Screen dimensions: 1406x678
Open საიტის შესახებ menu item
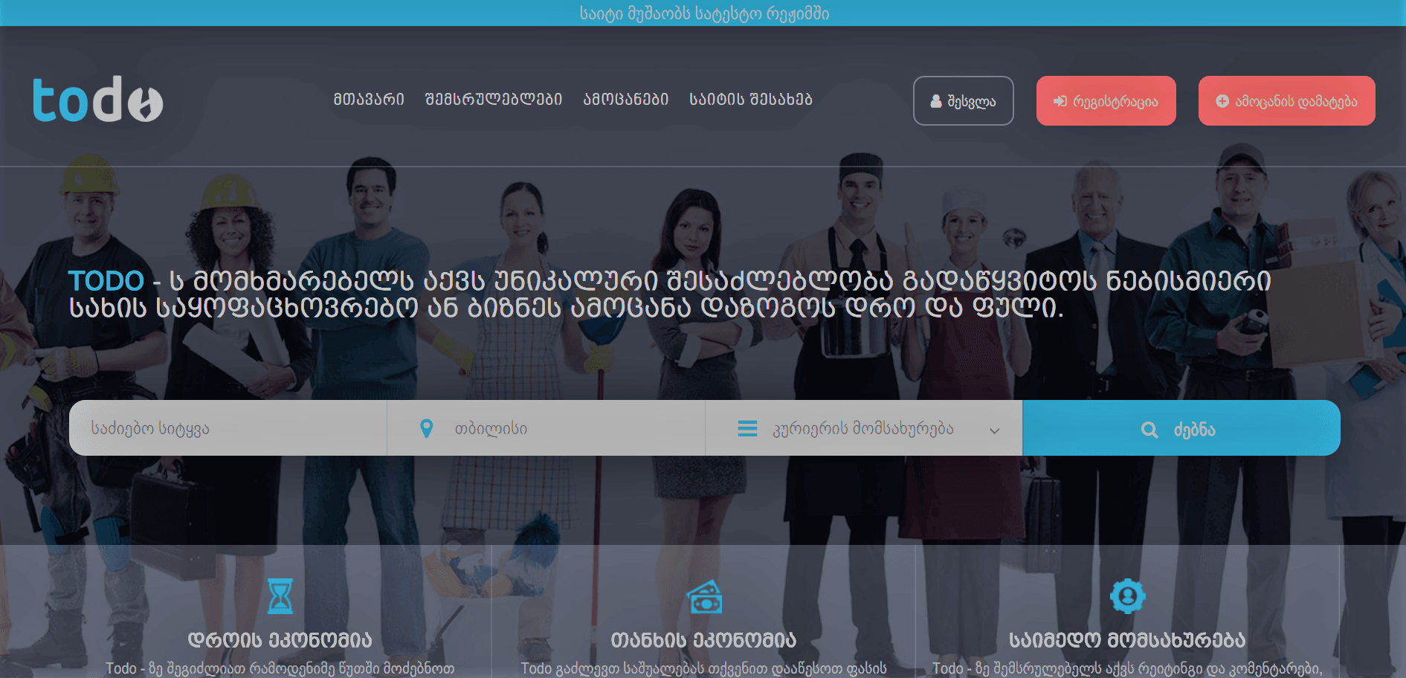click(x=751, y=99)
